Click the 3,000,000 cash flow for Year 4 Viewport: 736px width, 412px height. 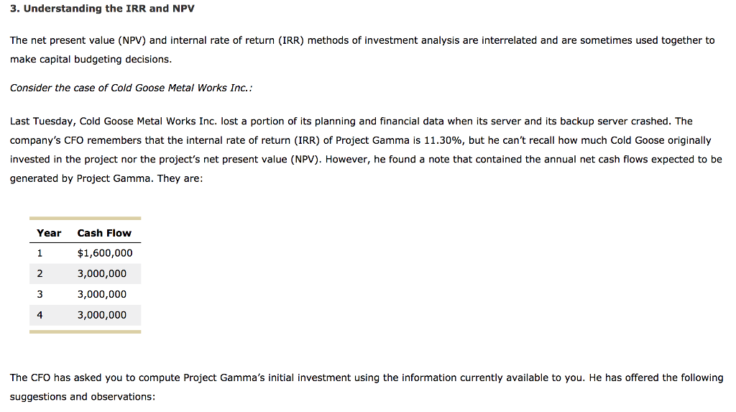102,315
